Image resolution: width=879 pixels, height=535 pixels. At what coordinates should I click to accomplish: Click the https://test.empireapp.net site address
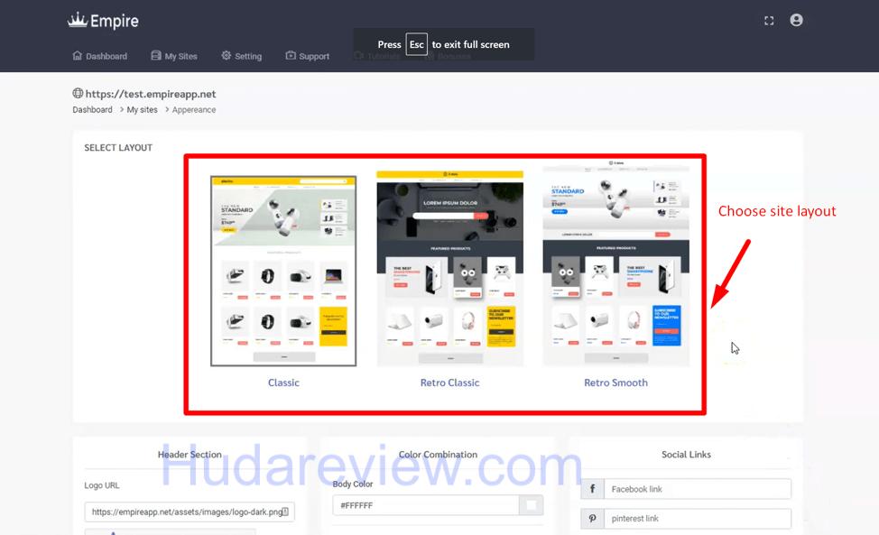150,94
